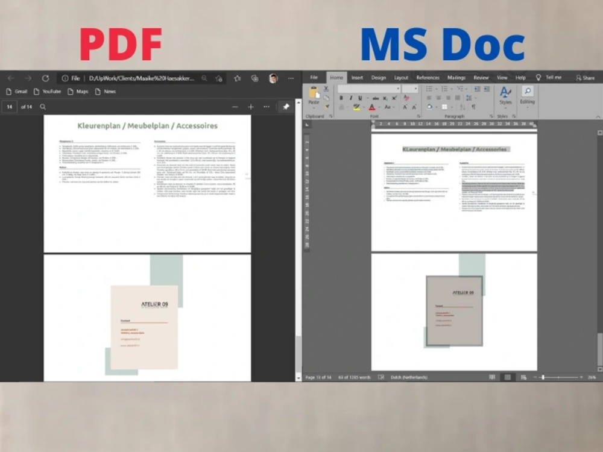The height and width of the screenshot is (452, 603).
Task: Switch to the Insert ribbon tab
Action: [x=357, y=77]
